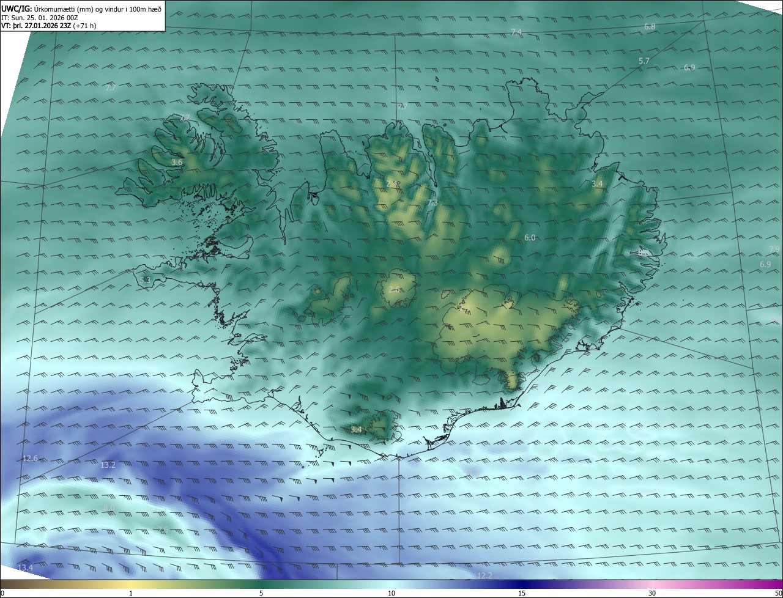Click the 8.0 value in the green ocean band
The image size is (783, 598).
coord(109,508)
